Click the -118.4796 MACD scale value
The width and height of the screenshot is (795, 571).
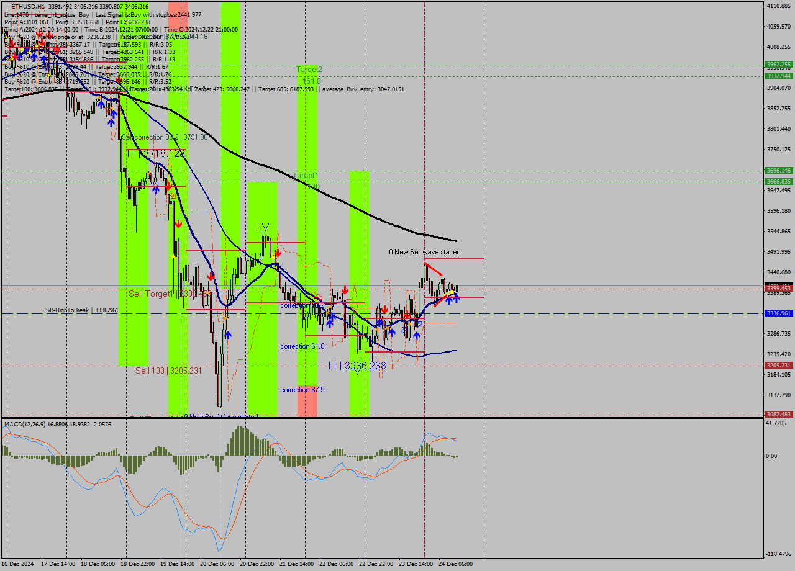(x=779, y=554)
